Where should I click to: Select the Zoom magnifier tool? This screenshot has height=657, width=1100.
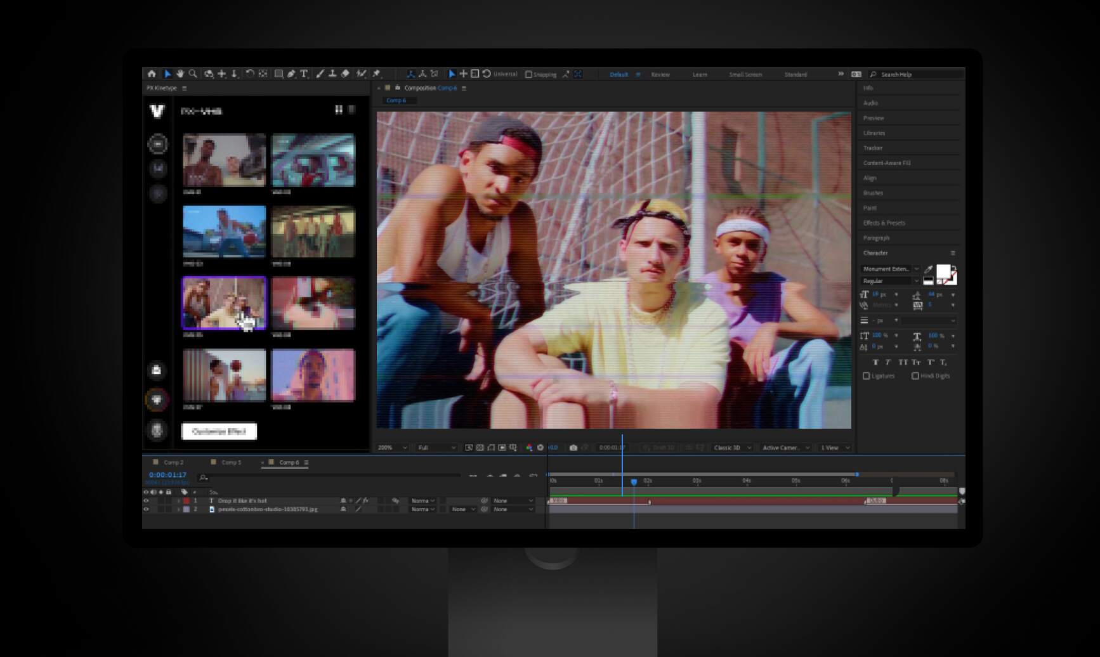tap(193, 74)
